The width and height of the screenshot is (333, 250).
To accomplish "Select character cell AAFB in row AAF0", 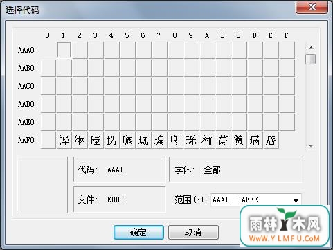I will tap(223, 140).
